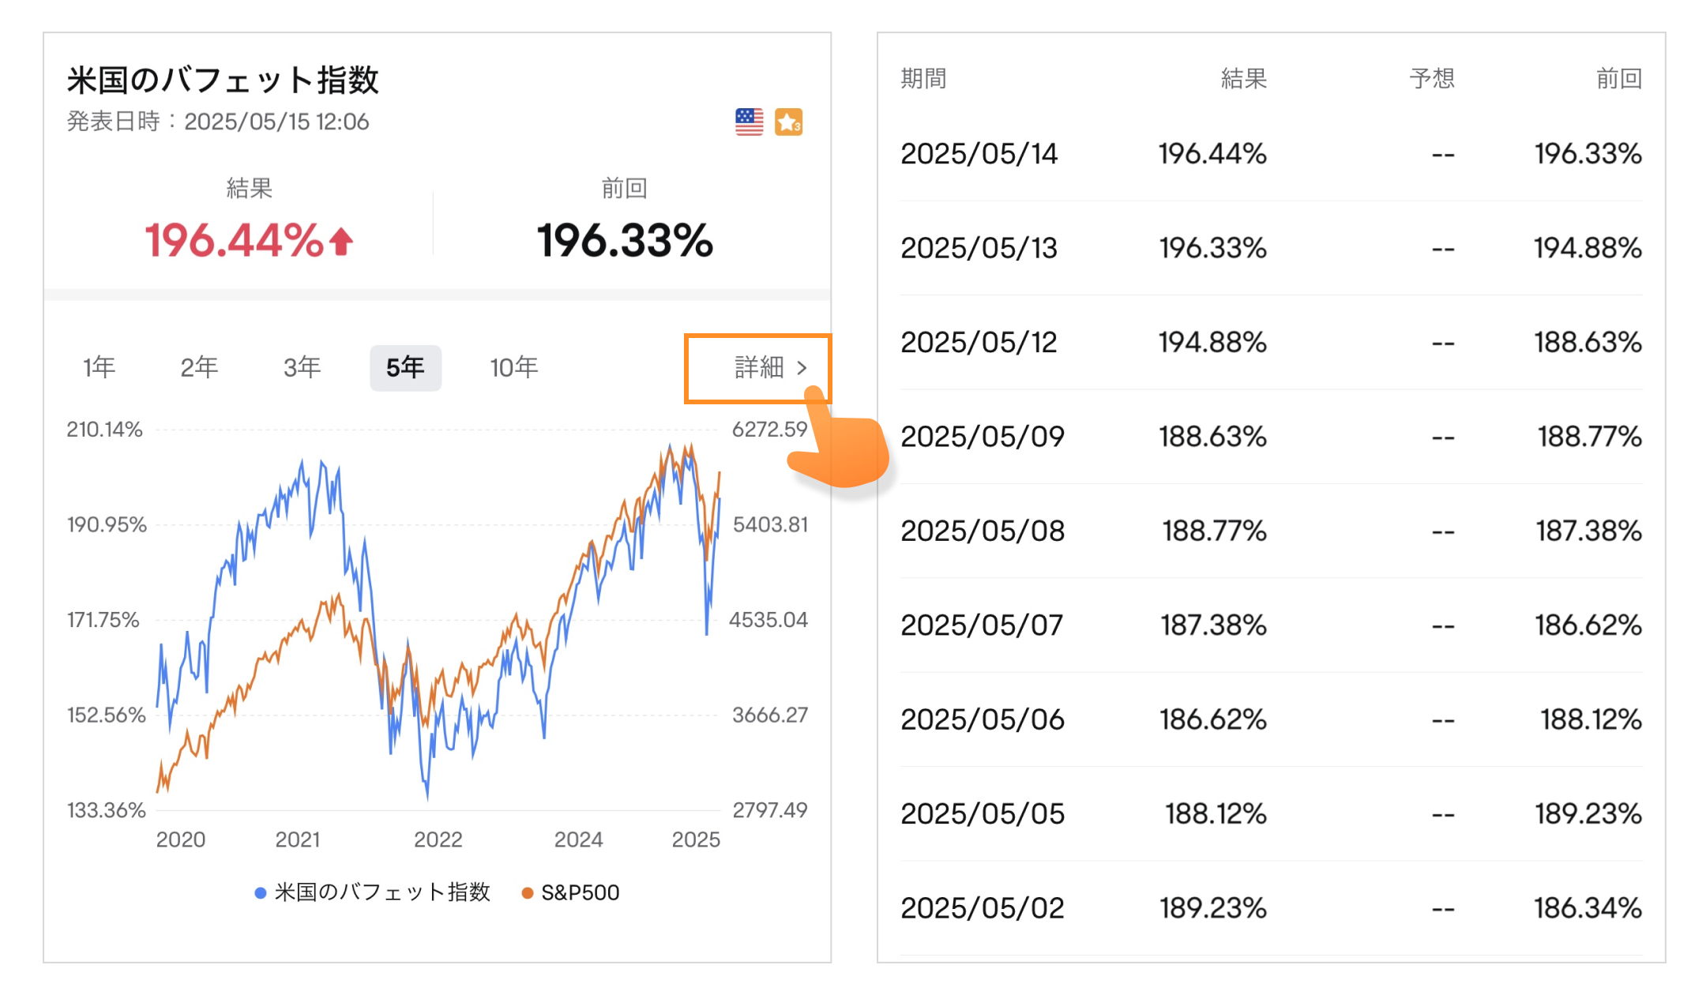The width and height of the screenshot is (1706, 995).
Task: Click the orange S&P500 legend dot
Action: point(526,892)
